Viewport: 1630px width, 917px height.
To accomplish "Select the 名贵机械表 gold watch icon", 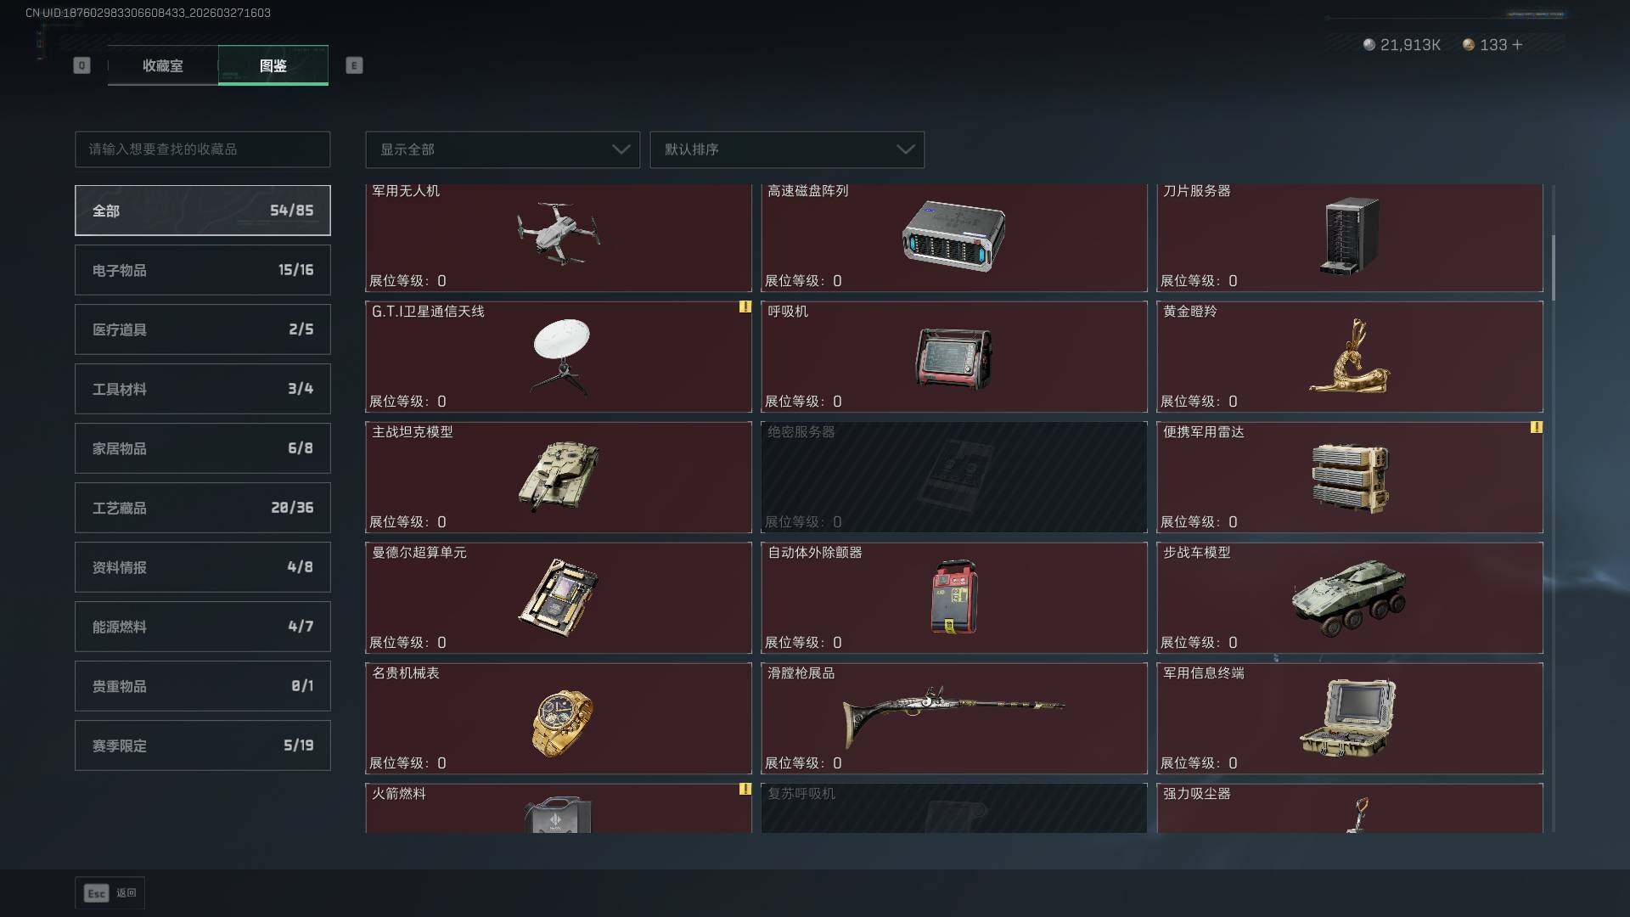I will [x=562, y=722].
